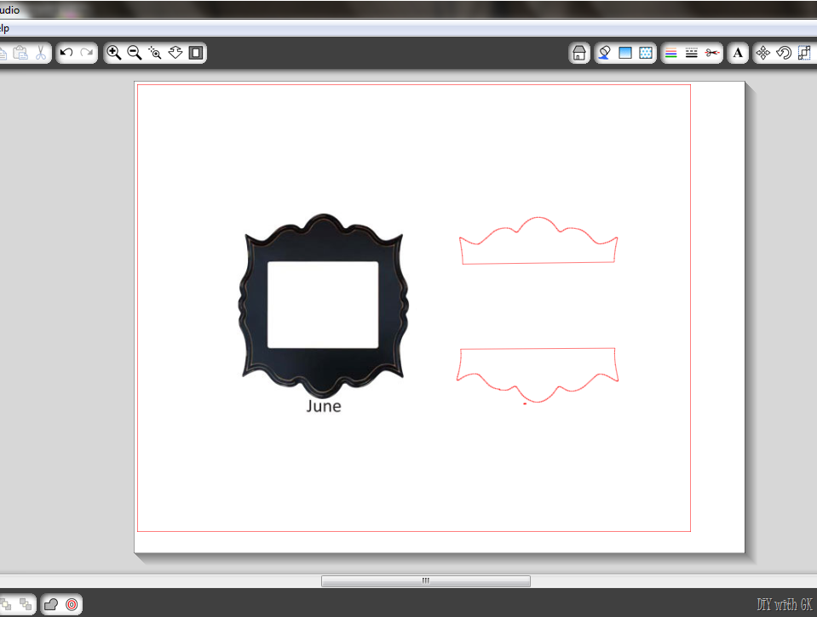Open the Cut Style scissors window
This screenshot has width=817, height=617.
coord(711,53)
